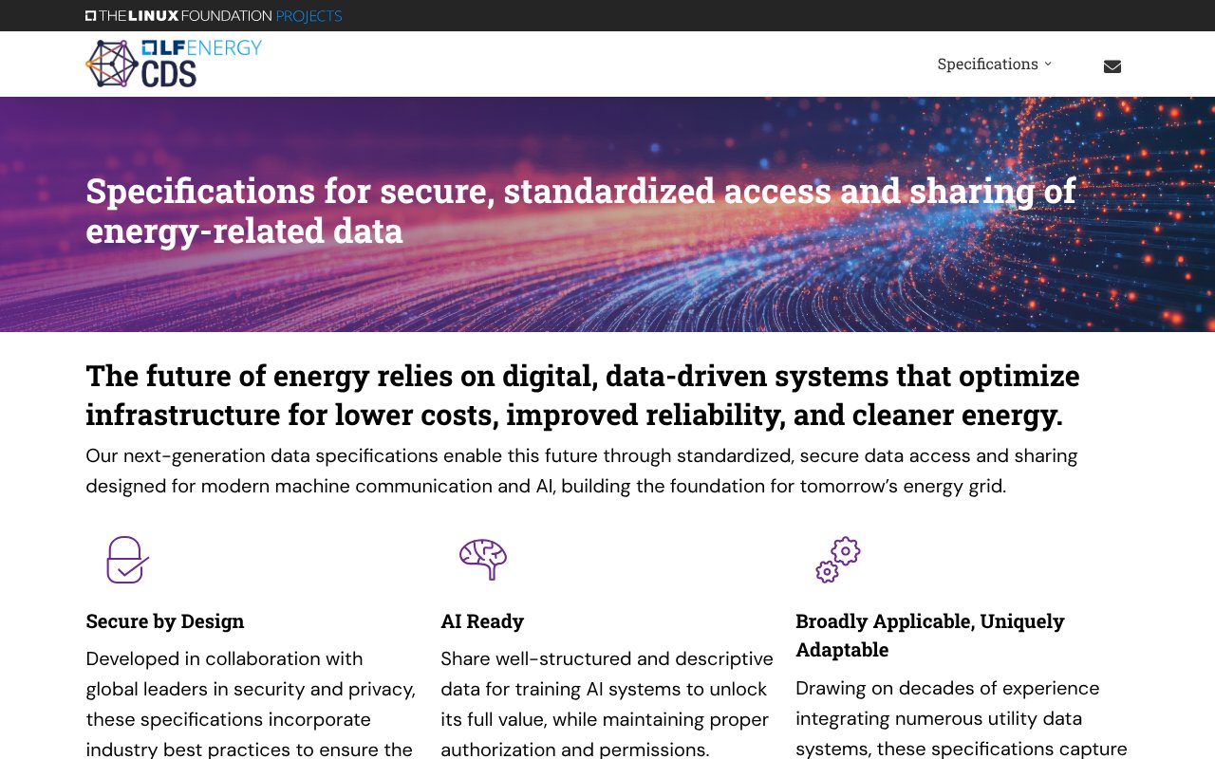Open the envelope contact icon

(1112, 66)
